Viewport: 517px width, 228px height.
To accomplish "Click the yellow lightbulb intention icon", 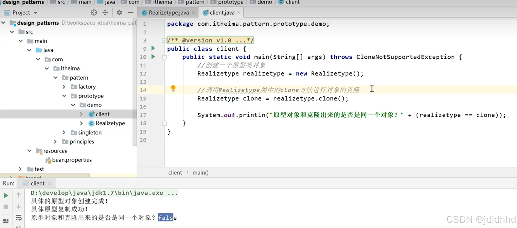I will [173, 88].
